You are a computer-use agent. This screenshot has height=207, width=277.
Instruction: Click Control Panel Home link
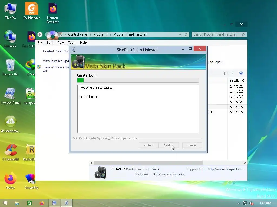pos(56,51)
